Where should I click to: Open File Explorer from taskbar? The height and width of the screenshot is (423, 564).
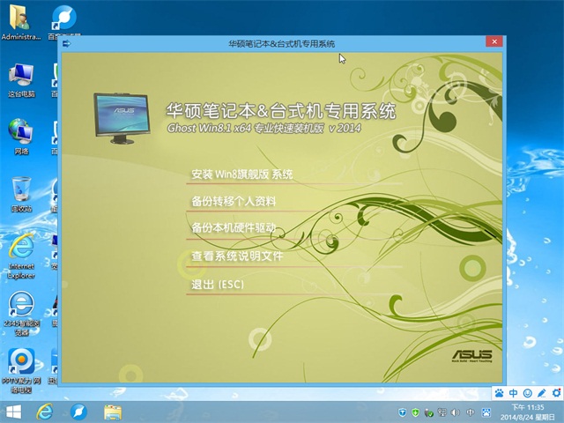pyautogui.click(x=113, y=412)
